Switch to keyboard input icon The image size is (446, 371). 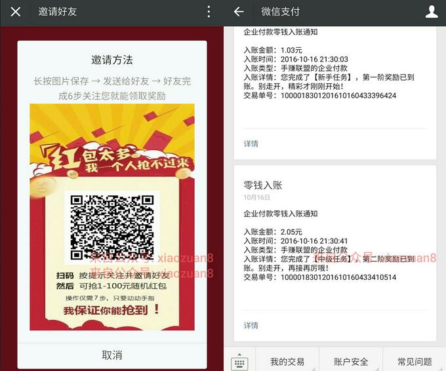(x=239, y=362)
